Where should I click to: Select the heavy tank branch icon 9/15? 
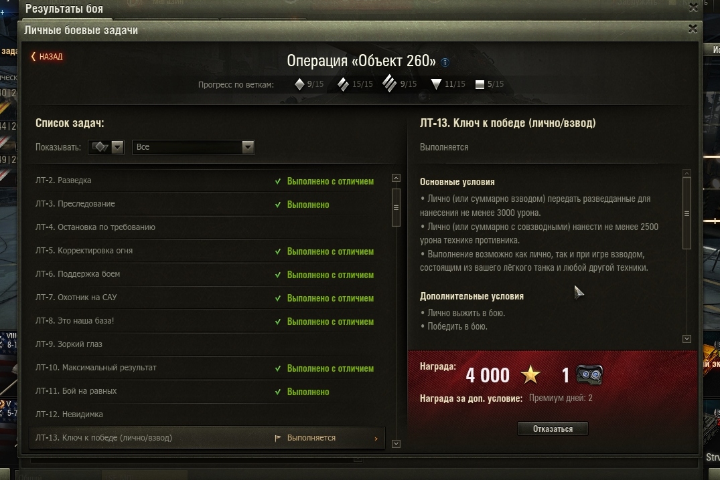(x=389, y=84)
